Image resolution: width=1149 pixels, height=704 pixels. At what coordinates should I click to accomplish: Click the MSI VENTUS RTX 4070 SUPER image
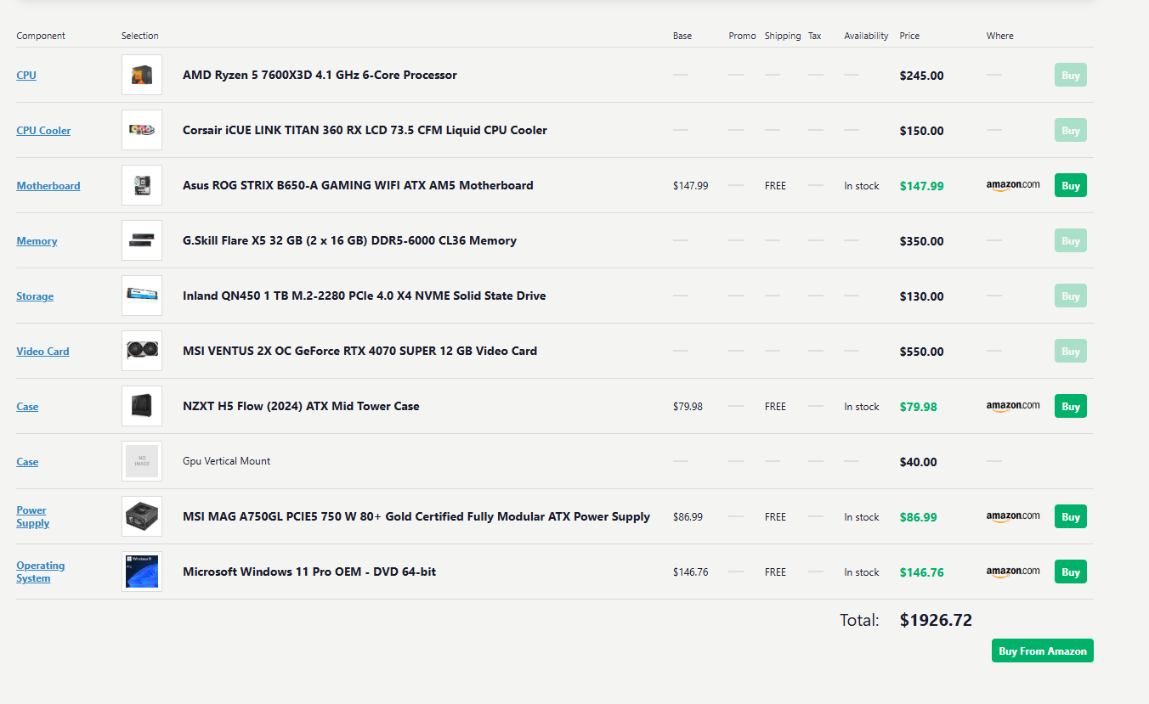point(142,351)
